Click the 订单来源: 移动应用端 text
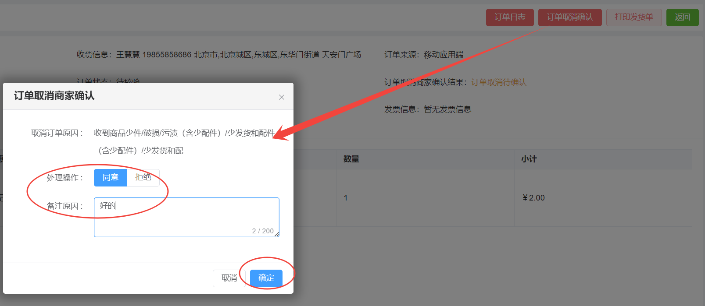705x306 pixels. (x=424, y=55)
